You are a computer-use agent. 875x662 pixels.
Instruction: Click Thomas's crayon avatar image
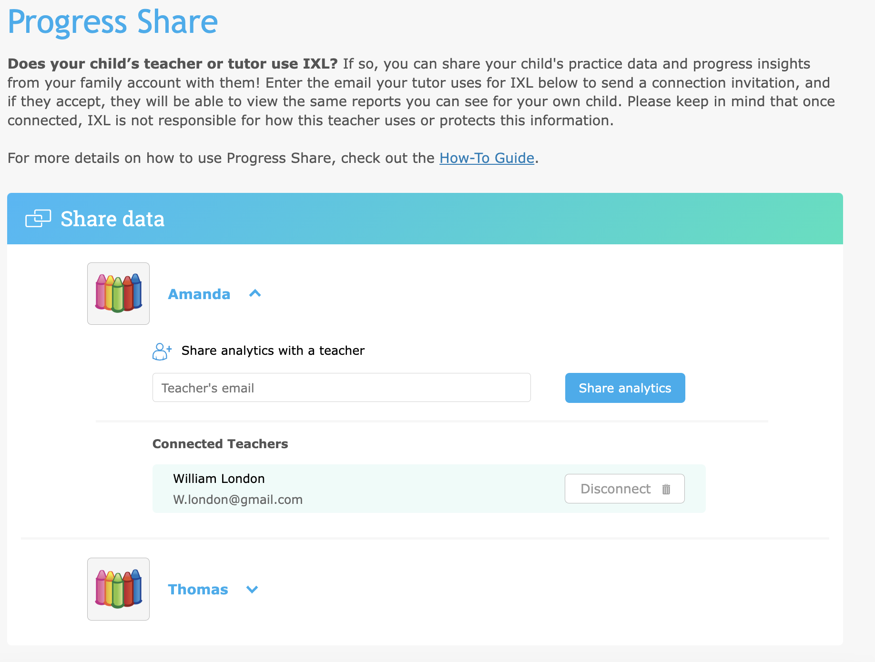click(x=118, y=589)
